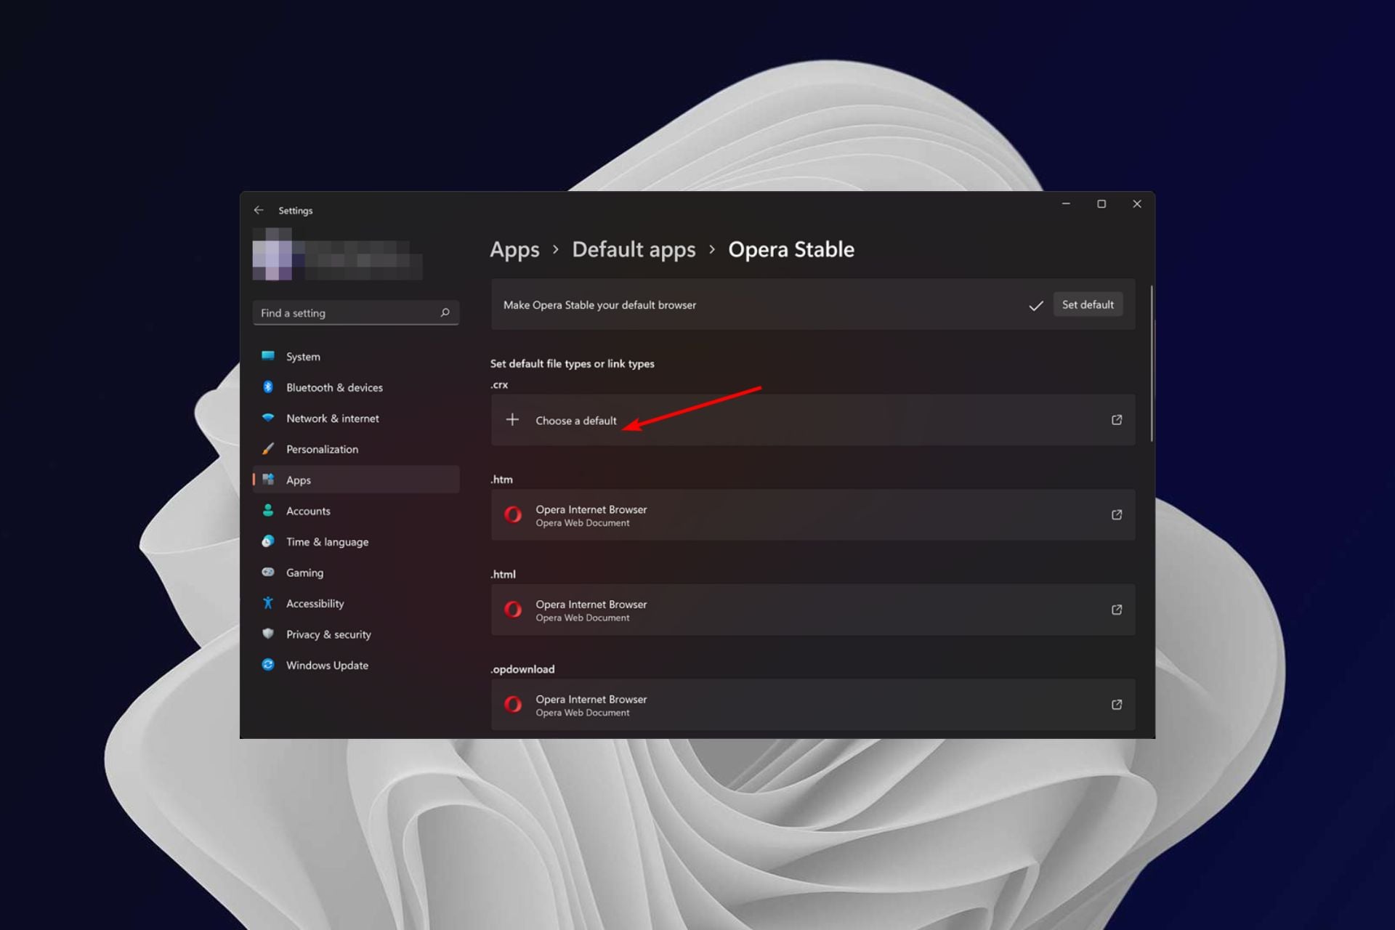Click the Find a setting field
1395x930 pixels.
click(x=347, y=313)
